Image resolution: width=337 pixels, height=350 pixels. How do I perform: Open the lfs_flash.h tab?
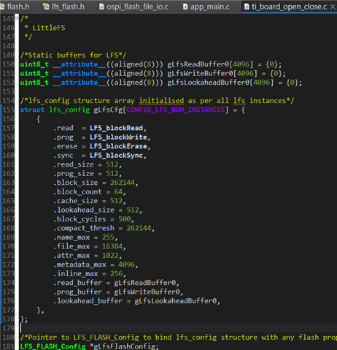click(63, 7)
